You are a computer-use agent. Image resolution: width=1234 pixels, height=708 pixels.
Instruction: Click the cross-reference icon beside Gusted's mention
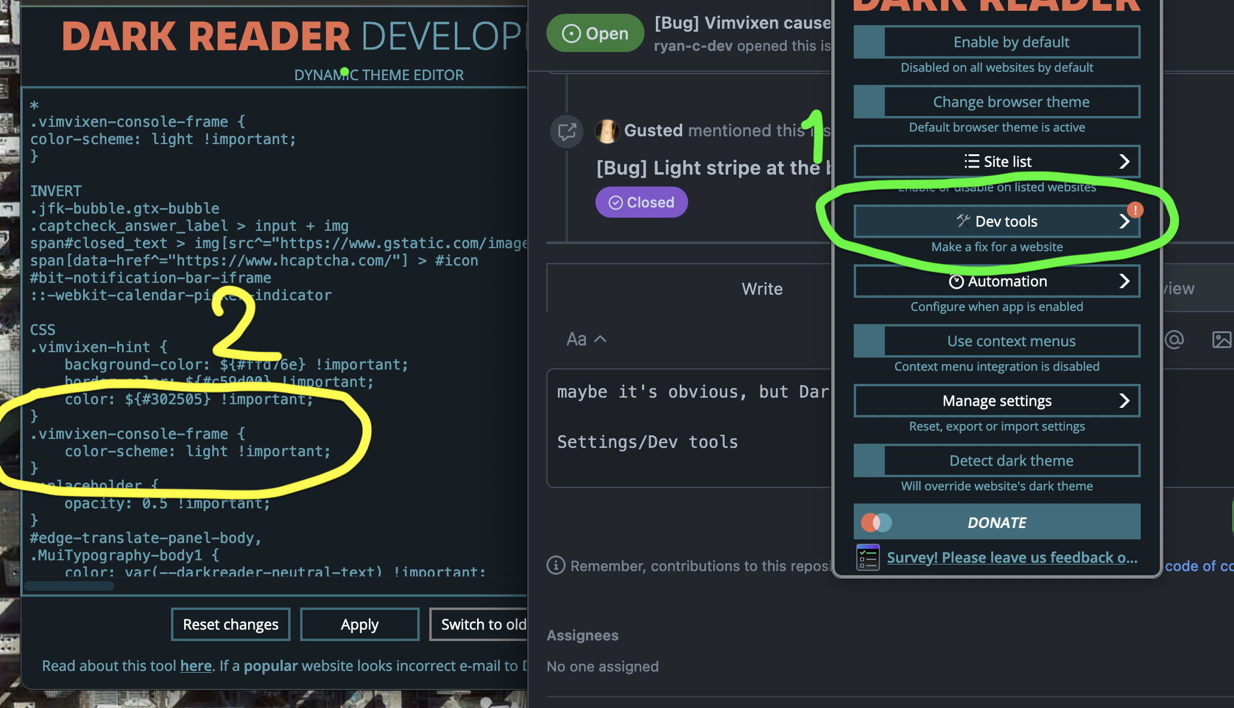pos(566,130)
